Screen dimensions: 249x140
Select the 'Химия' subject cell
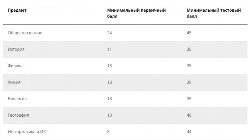click(x=14, y=82)
